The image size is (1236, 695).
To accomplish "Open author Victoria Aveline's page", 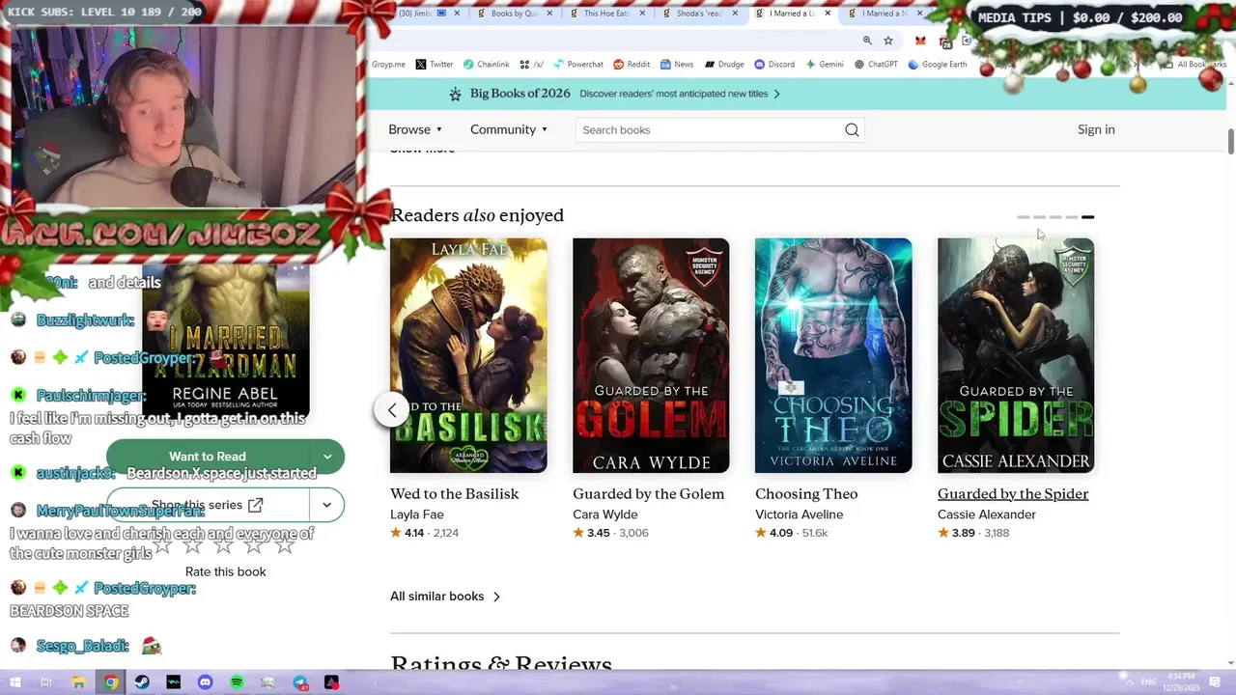I will coord(799,514).
